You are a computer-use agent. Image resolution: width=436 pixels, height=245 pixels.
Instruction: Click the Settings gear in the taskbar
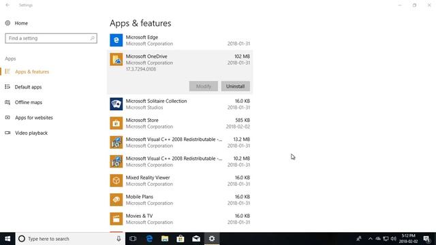(212, 239)
